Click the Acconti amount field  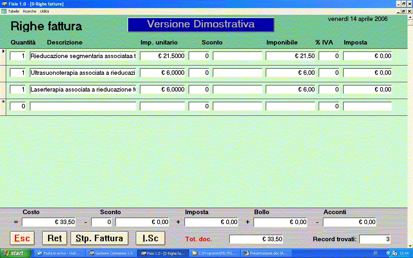pos(349,222)
